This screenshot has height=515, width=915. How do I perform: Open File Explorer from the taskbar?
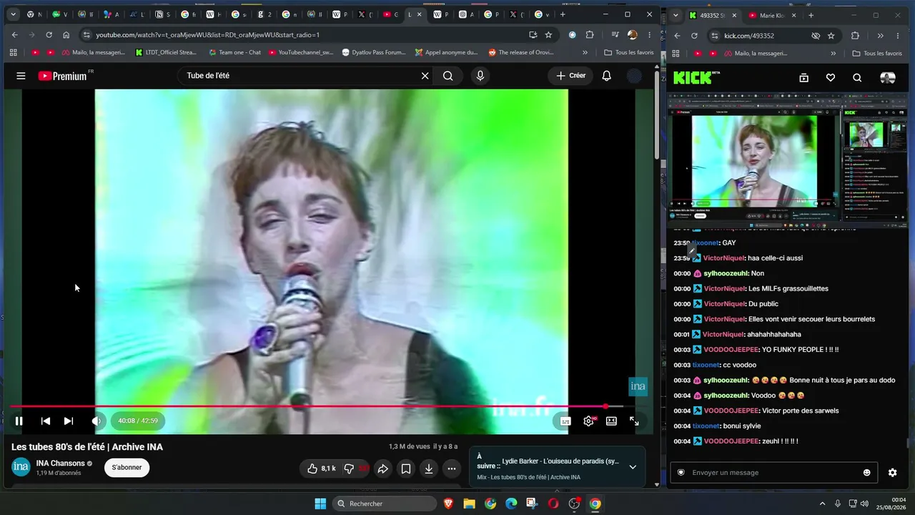coord(469,504)
